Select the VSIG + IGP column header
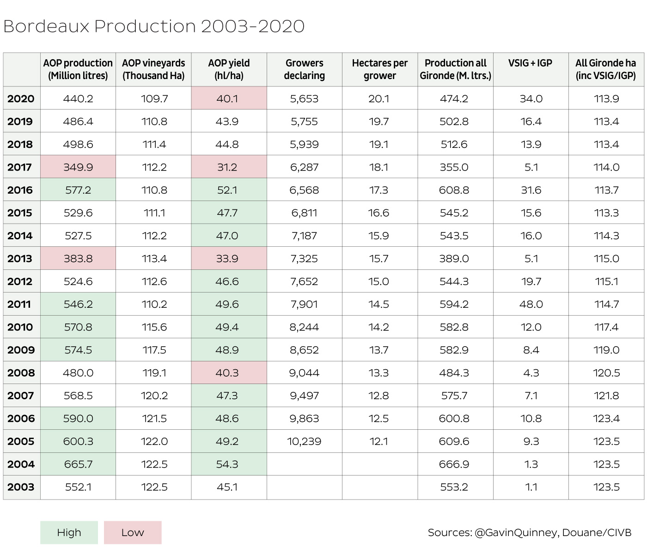The width and height of the screenshot is (647, 555). 530,63
